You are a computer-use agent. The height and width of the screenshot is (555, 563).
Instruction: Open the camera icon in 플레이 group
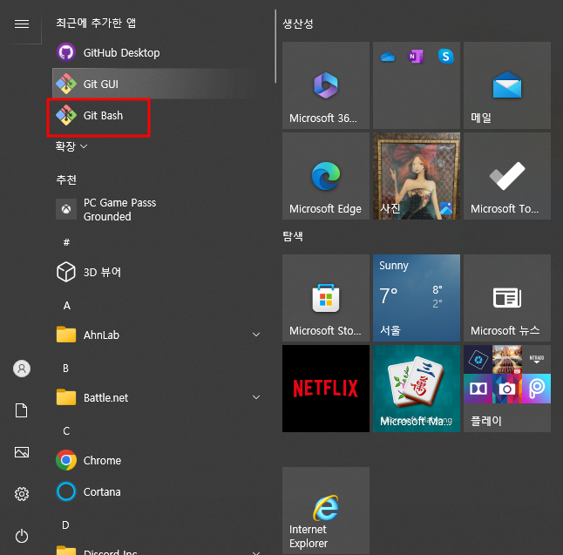pos(507,389)
